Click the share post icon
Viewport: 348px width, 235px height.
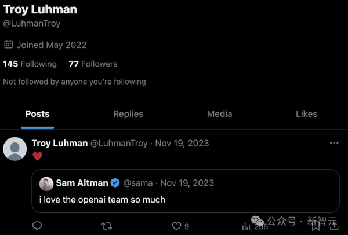(334, 226)
